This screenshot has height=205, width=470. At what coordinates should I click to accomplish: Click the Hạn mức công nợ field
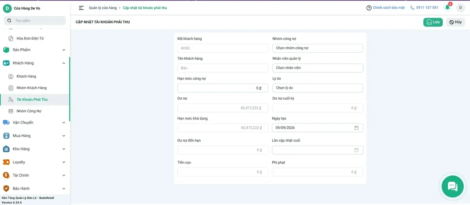coord(222,88)
